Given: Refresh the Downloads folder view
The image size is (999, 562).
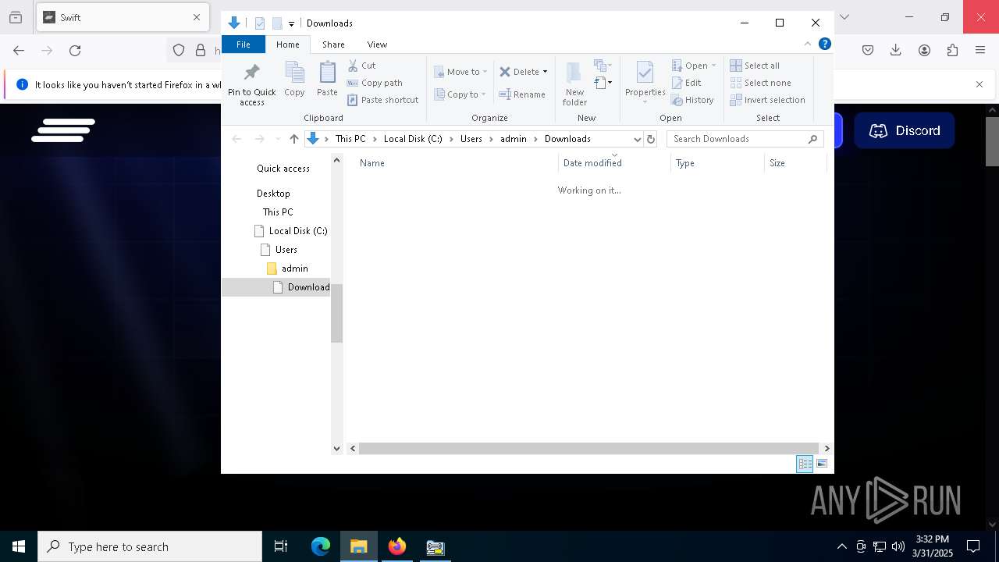Looking at the screenshot, I should [x=651, y=139].
